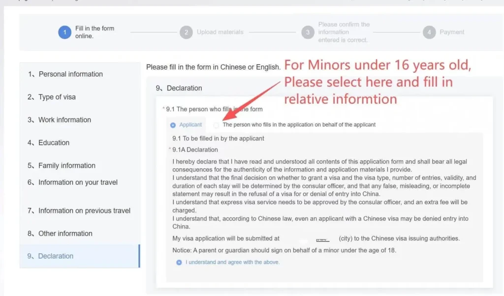Viewport: 504px width, 296px height.
Task: Switch to the Education section
Action: pyautogui.click(x=54, y=143)
